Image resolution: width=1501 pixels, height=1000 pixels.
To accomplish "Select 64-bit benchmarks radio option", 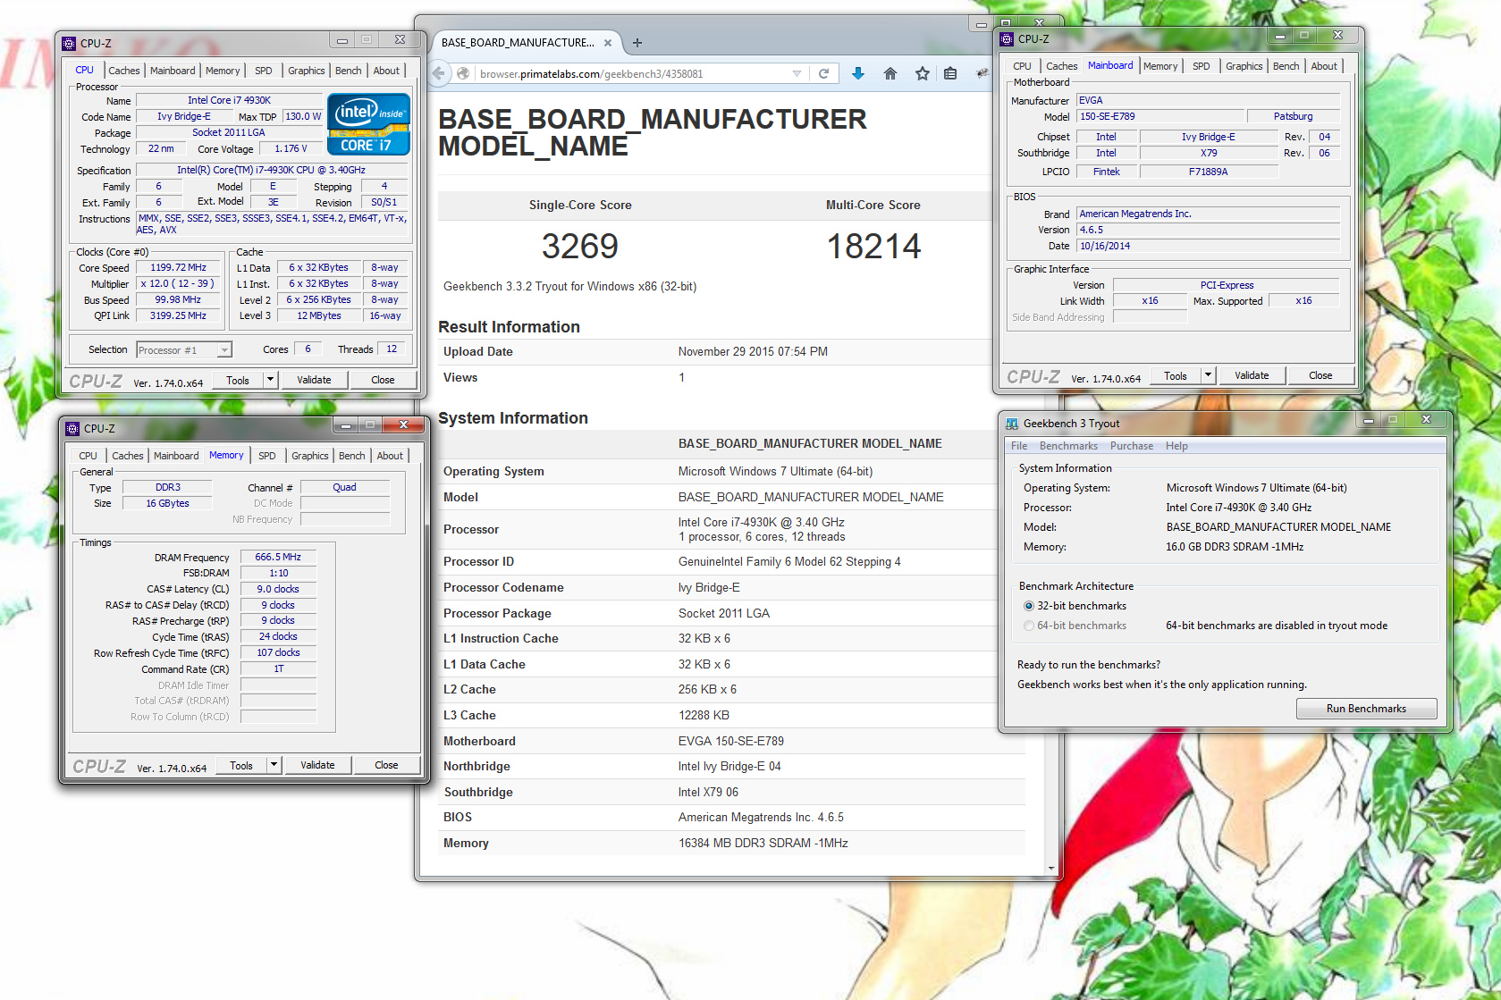I will coord(1029,626).
